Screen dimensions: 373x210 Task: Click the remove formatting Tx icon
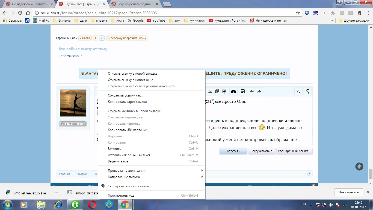(x=298, y=92)
